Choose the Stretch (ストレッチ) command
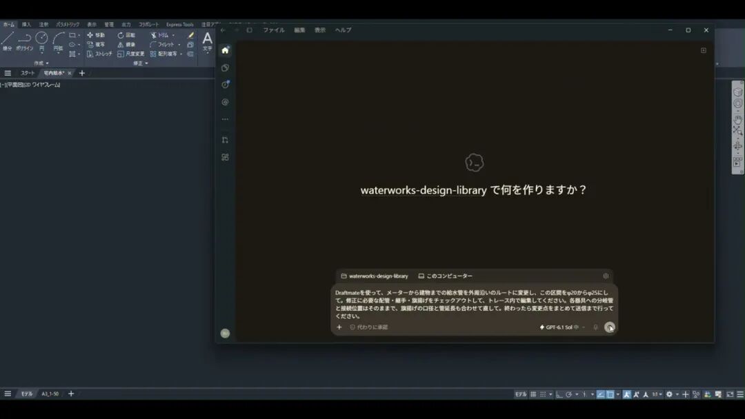Image resolution: width=745 pixels, height=419 pixels. click(99, 54)
